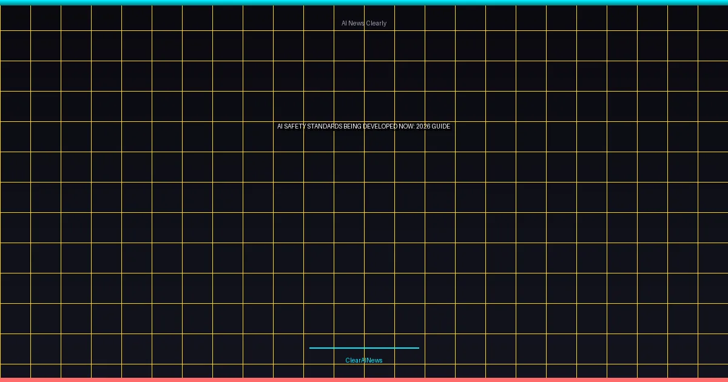Select the 'AI Safety Standards' 2026 guide headline

(x=364, y=126)
